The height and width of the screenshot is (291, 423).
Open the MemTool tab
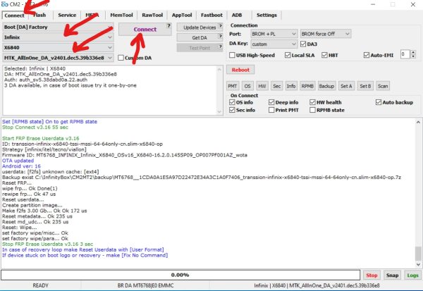pos(121,15)
